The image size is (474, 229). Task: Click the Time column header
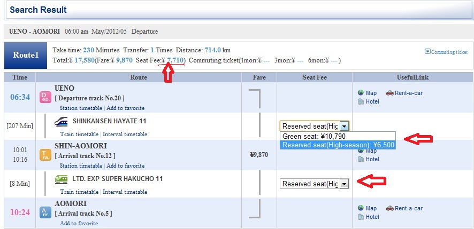coord(20,77)
